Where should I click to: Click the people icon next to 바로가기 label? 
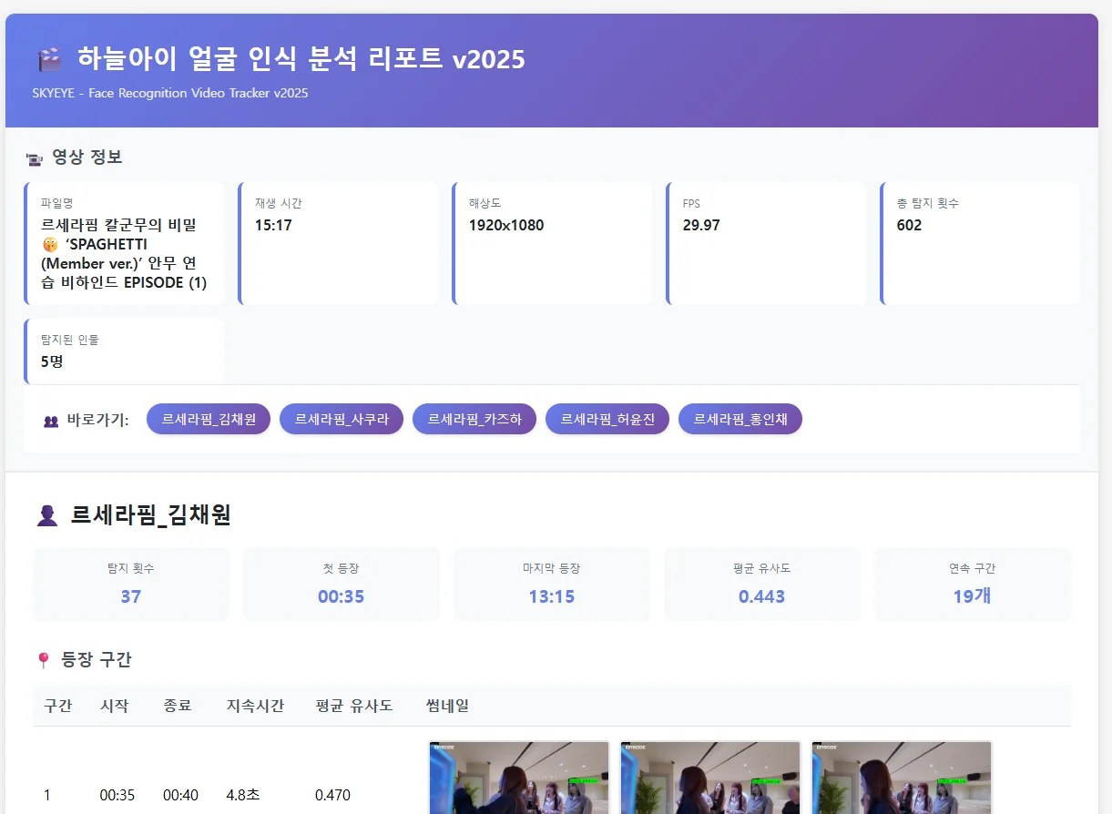pyautogui.click(x=51, y=420)
